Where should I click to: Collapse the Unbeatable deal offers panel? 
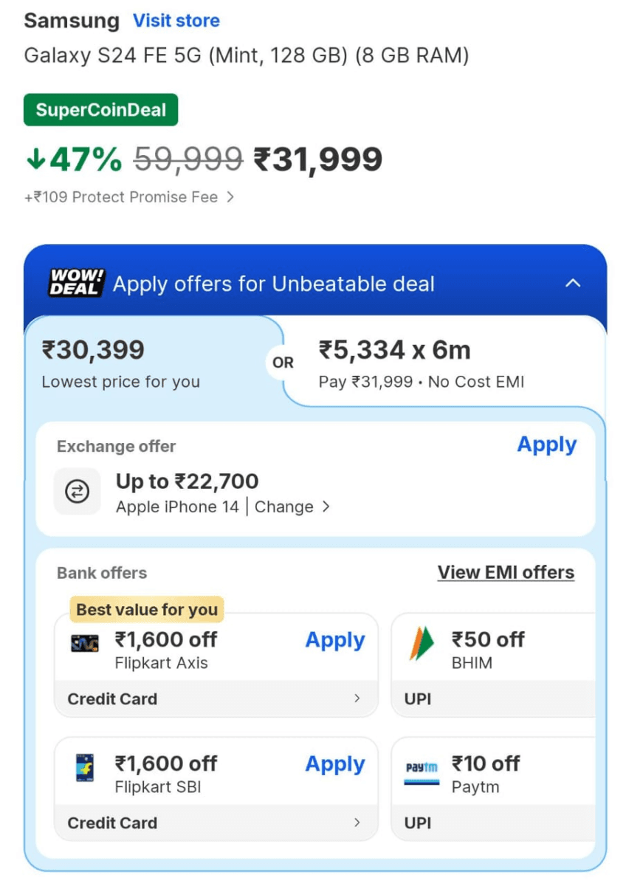click(573, 284)
